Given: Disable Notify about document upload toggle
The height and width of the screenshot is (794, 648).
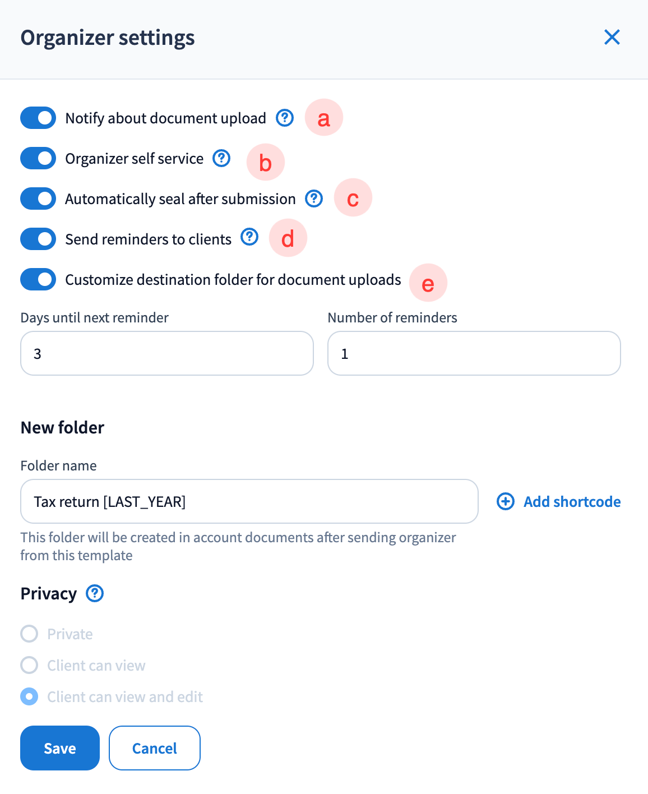Looking at the screenshot, I should coord(38,118).
